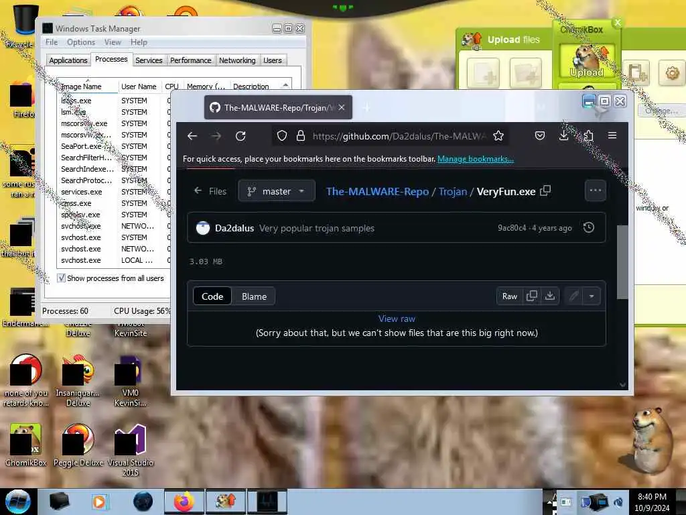Screen dimensions: 686x515
Task: Copy raw file contents icon
Action: [x=531, y=296]
